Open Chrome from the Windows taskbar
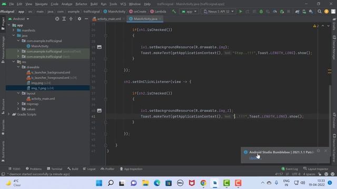The image size is (337, 189). click(203, 183)
